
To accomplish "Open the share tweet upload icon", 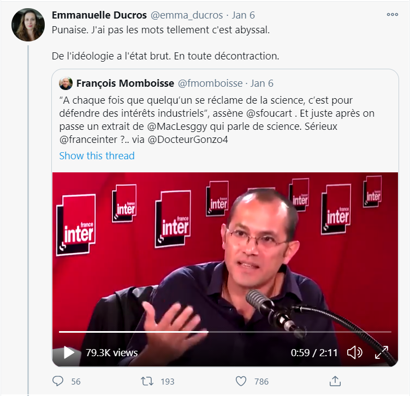I will coord(335,381).
